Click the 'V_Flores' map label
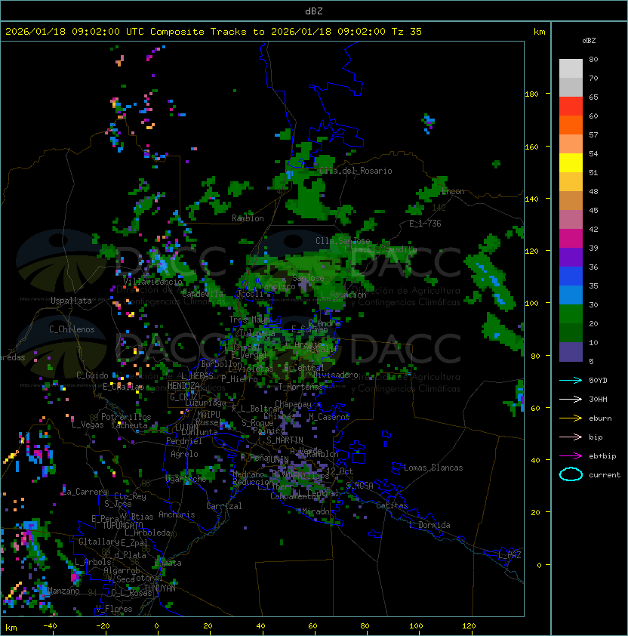 click(114, 609)
